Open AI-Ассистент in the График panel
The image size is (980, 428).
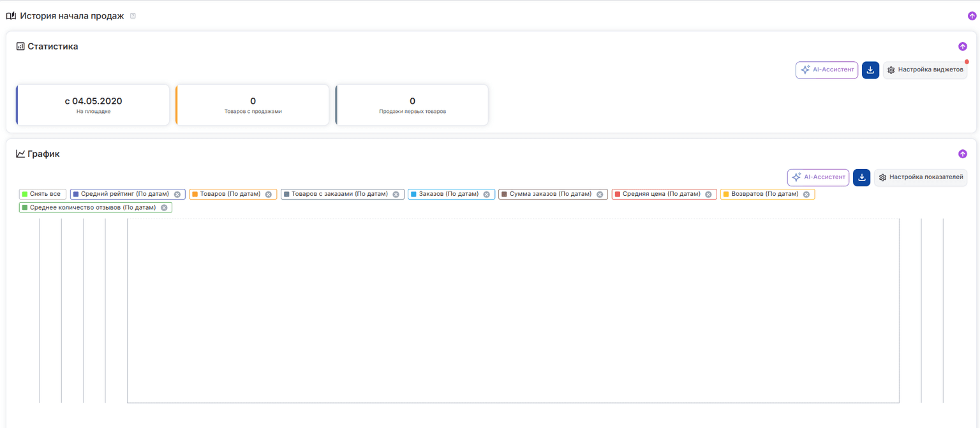(x=818, y=177)
